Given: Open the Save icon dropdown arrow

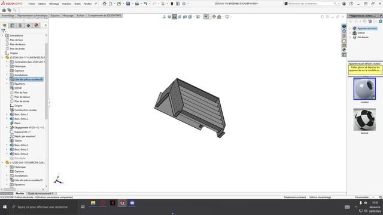Looking at the screenshot, I should (132, 4).
